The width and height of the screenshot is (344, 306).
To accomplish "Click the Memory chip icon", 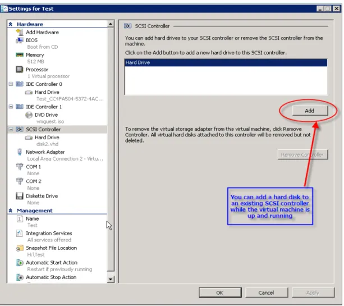I will click(x=20, y=54).
